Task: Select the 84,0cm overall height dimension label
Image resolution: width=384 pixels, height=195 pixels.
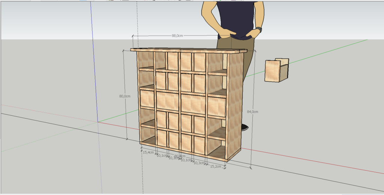Action: pos(252,112)
